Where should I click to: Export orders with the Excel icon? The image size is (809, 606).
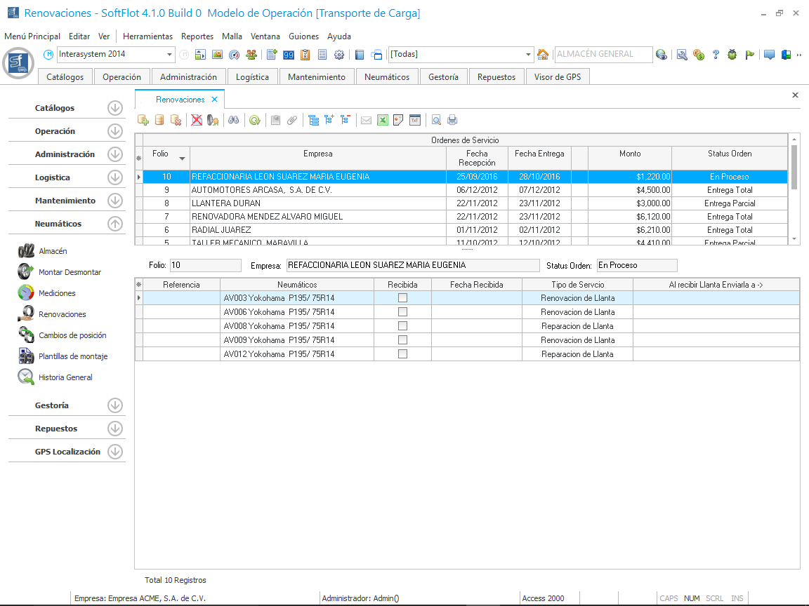coord(383,120)
